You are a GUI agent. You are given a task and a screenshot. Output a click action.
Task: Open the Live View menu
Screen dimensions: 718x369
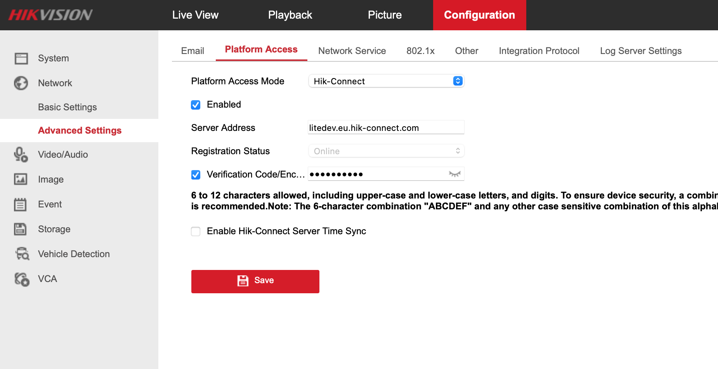tap(195, 15)
